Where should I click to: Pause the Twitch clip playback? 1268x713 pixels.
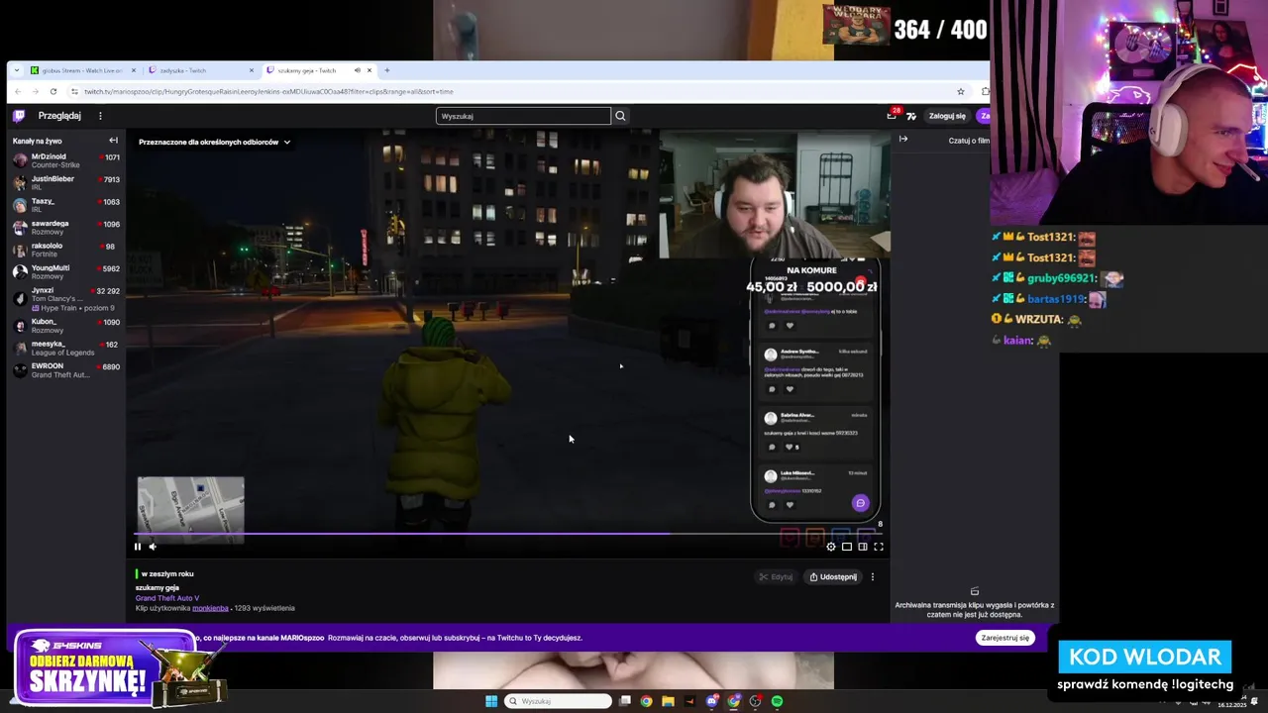[x=138, y=547]
